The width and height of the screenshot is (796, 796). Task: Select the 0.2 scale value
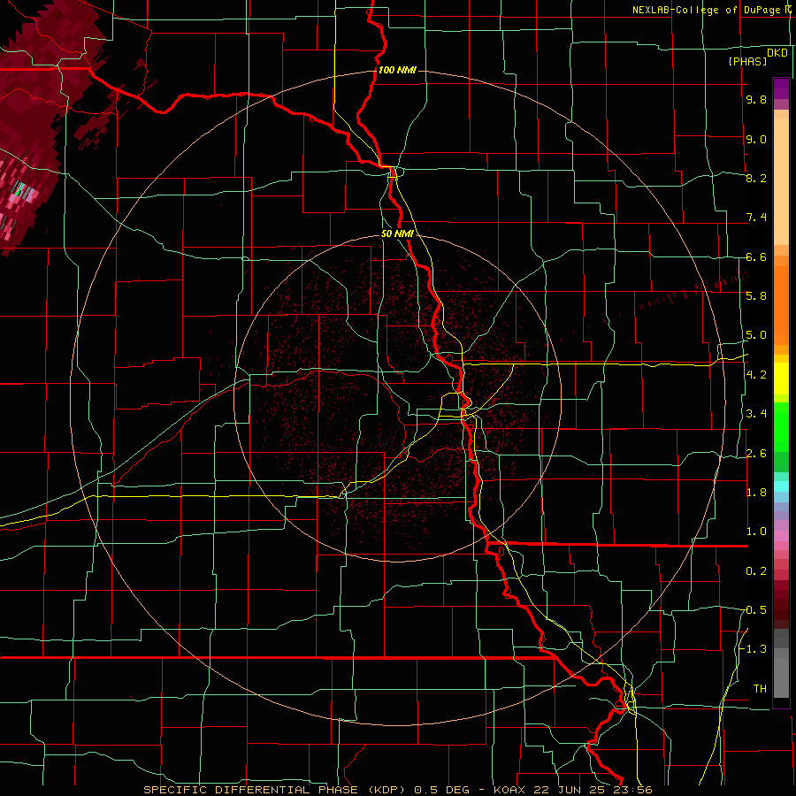[756, 570]
